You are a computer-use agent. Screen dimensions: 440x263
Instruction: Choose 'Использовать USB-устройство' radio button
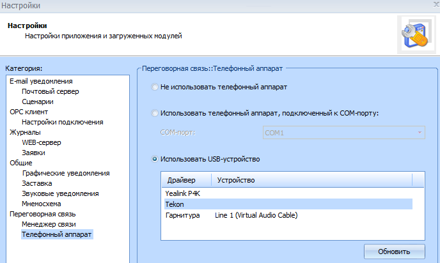coord(155,158)
